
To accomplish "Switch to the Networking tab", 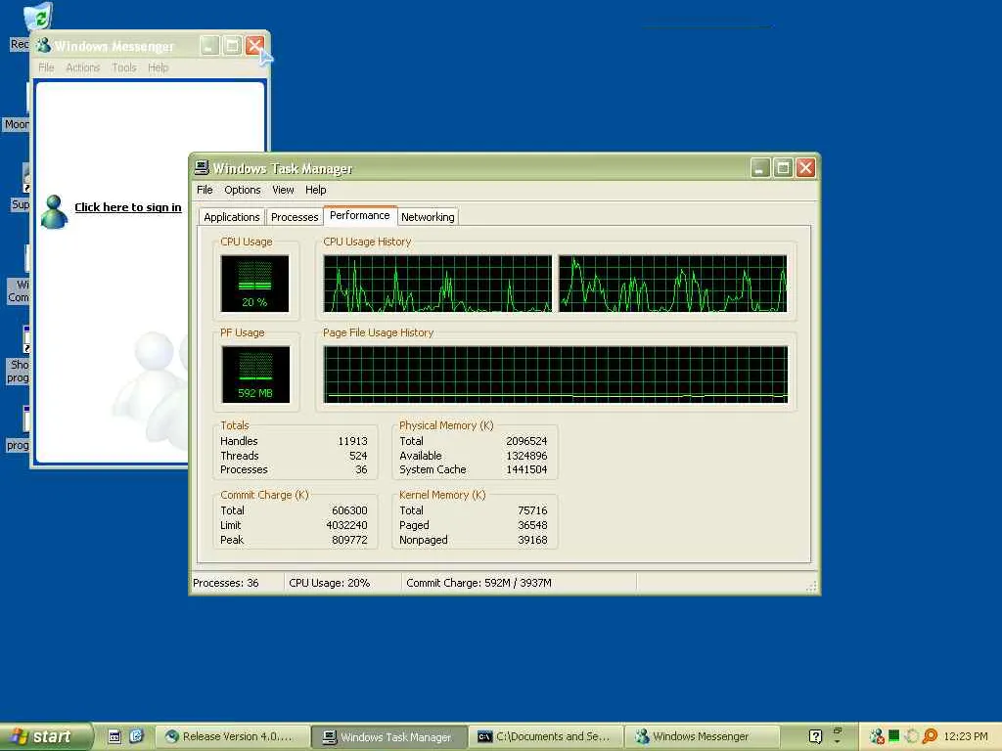I will 428,217.
